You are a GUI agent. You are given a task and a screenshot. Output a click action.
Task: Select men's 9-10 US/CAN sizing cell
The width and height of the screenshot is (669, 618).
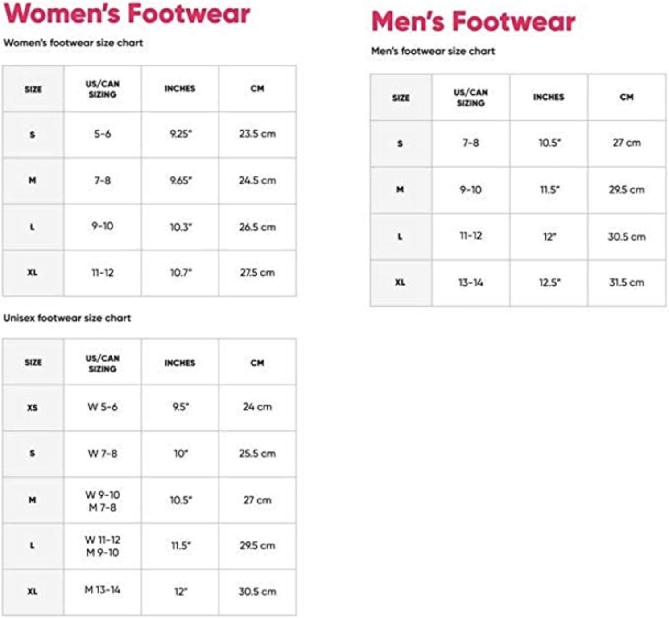pos(471,190)
